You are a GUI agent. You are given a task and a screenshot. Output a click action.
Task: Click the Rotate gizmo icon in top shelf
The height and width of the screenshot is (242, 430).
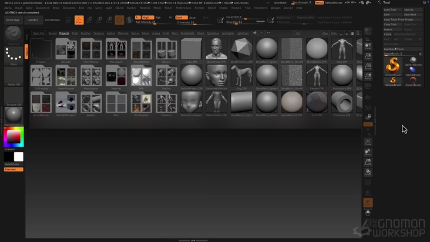tap(109, 20)
